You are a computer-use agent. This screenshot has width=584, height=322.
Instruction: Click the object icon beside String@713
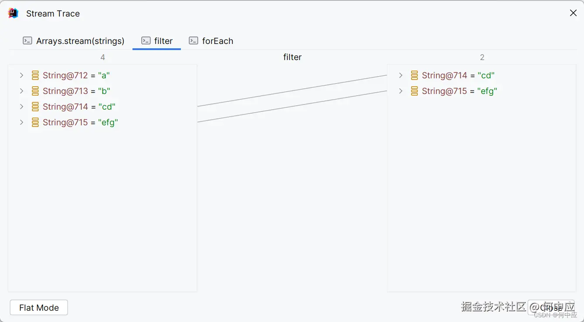pos(35,91)
